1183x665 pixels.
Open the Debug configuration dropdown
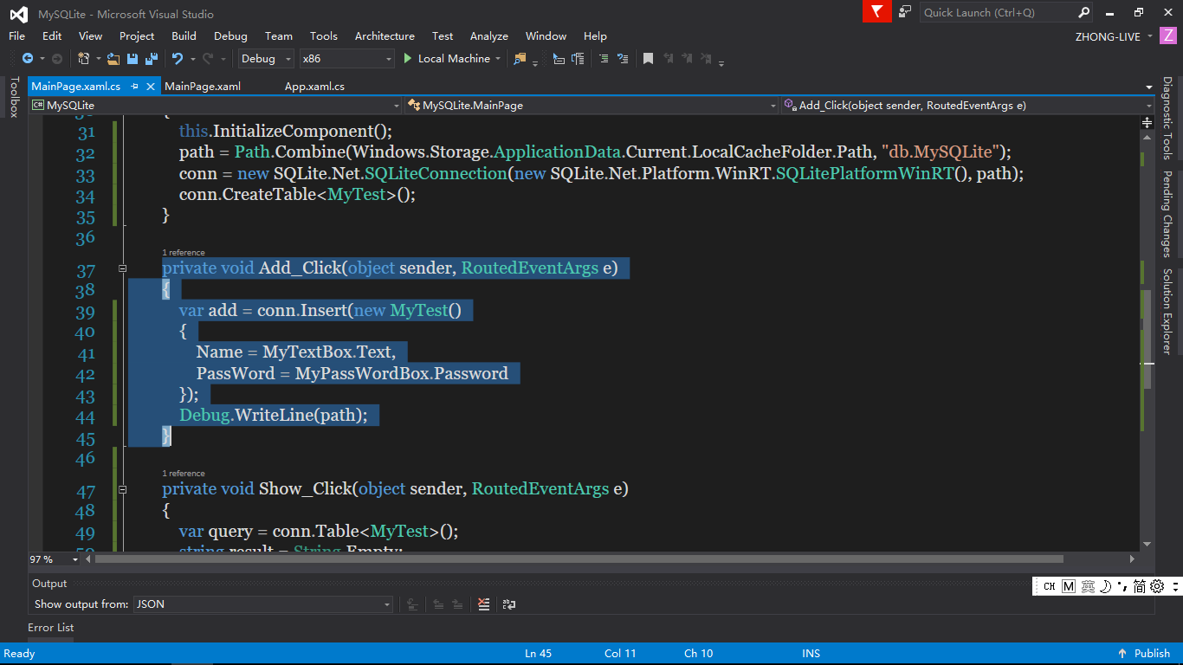[x=267, y=59]
